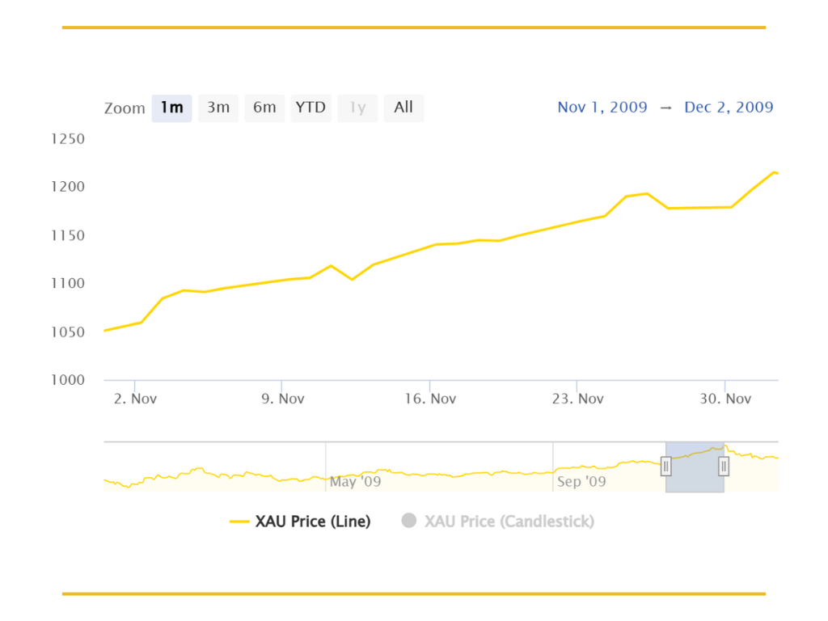
Task: Click the 16. Nov axis label
Action: (x=430, y=399)
